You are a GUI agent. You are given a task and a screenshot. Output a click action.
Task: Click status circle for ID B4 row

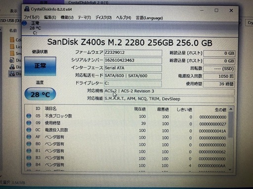click(29, 164)
